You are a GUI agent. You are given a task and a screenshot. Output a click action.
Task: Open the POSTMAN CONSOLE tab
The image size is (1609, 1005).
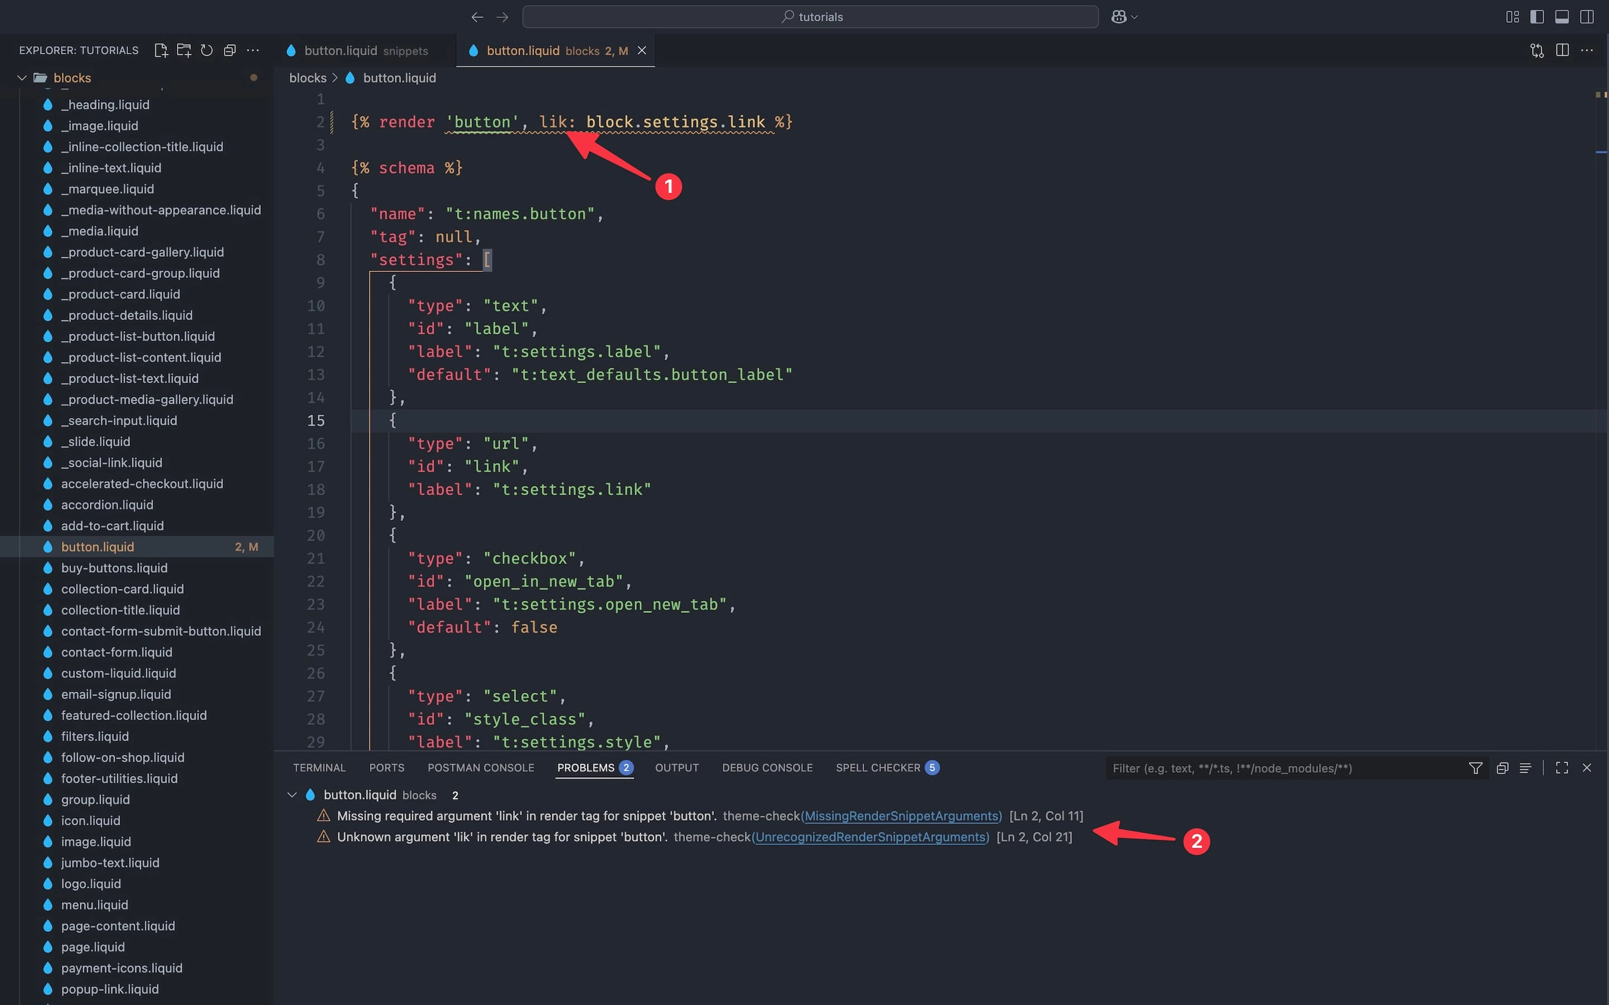point(480,768)
